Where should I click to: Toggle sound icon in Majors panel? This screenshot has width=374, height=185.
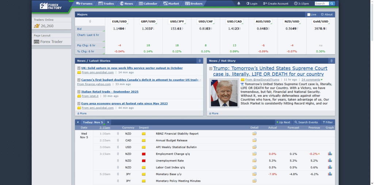pos(90,21)
